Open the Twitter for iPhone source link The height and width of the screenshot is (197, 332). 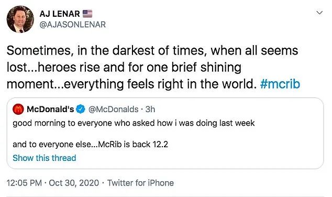coord(140,183)
